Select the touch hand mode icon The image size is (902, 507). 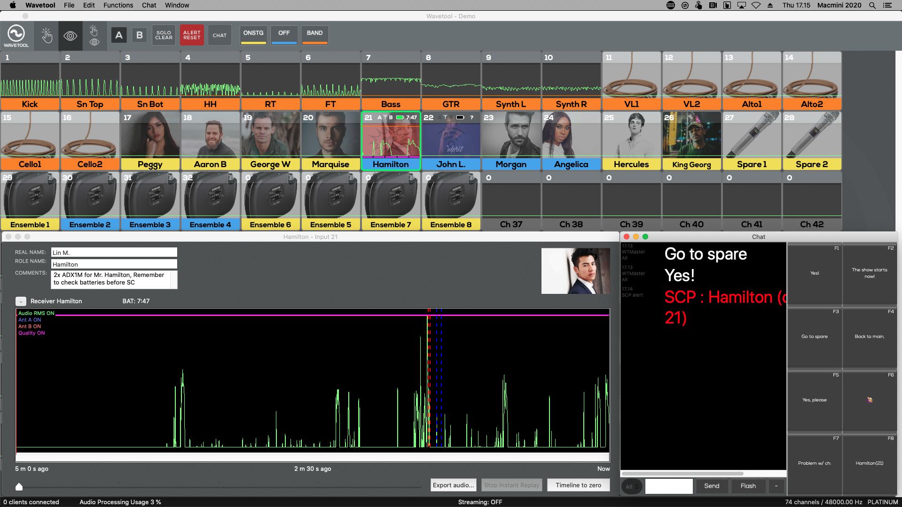point(47,36)
